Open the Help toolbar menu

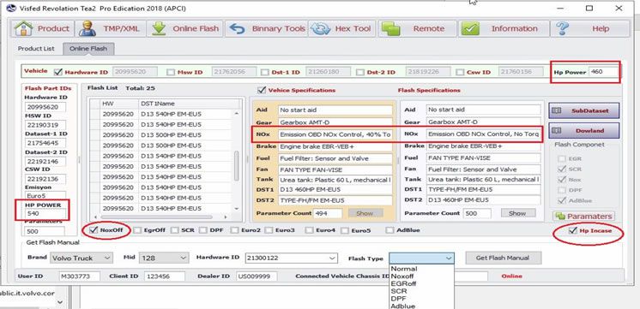(589, 28)
